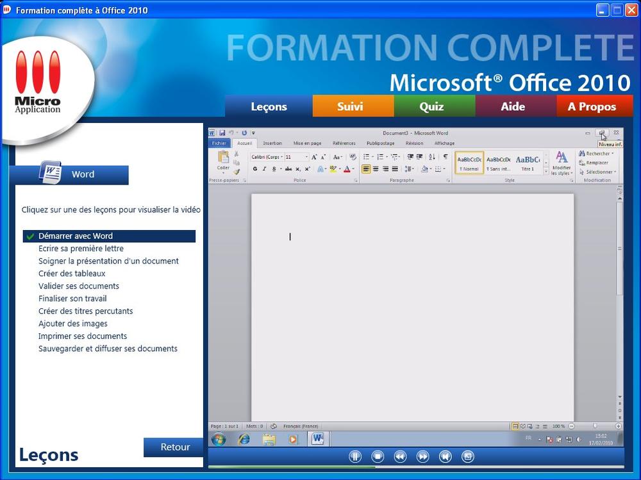Image resolution: width=641 pixels, height=480 pixels.
Task: Click the numbered list icon
Action: tap(380, 157)
